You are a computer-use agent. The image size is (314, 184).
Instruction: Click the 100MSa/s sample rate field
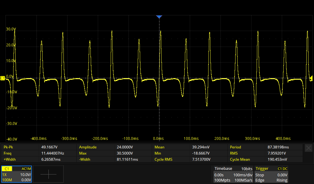pos(243,180)
